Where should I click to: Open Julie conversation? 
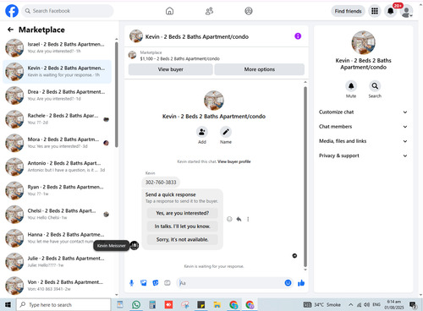click(x=57, y=262)
